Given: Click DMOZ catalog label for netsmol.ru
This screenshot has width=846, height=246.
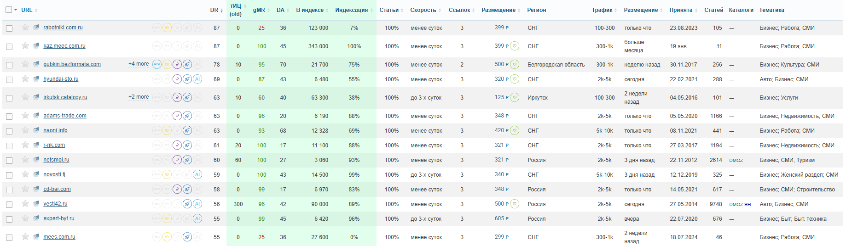Looking at the screenshot, I should [736, 160].
